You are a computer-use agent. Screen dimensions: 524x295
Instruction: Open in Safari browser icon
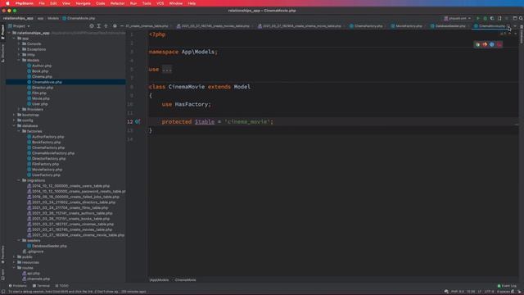(x=491, y=44)
